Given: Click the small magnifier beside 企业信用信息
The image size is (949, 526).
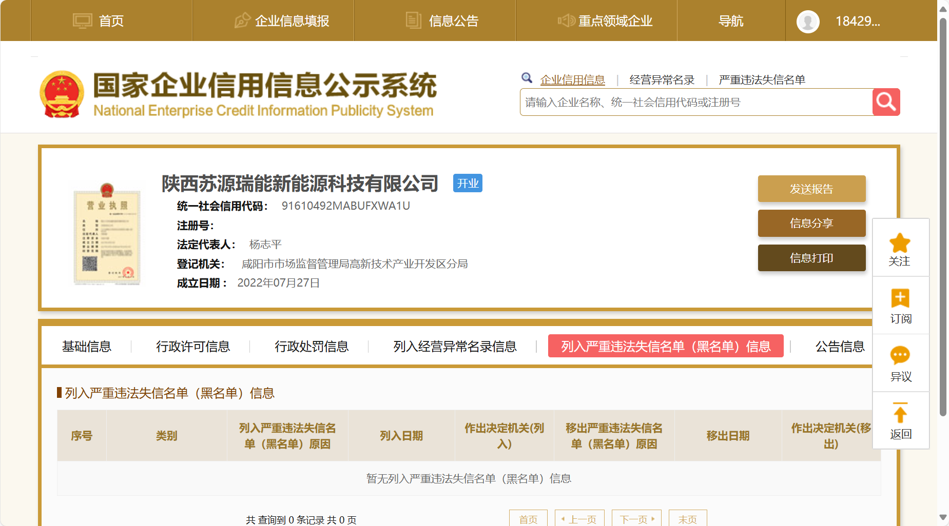Looking at the screenshot, I should (527, 78).
